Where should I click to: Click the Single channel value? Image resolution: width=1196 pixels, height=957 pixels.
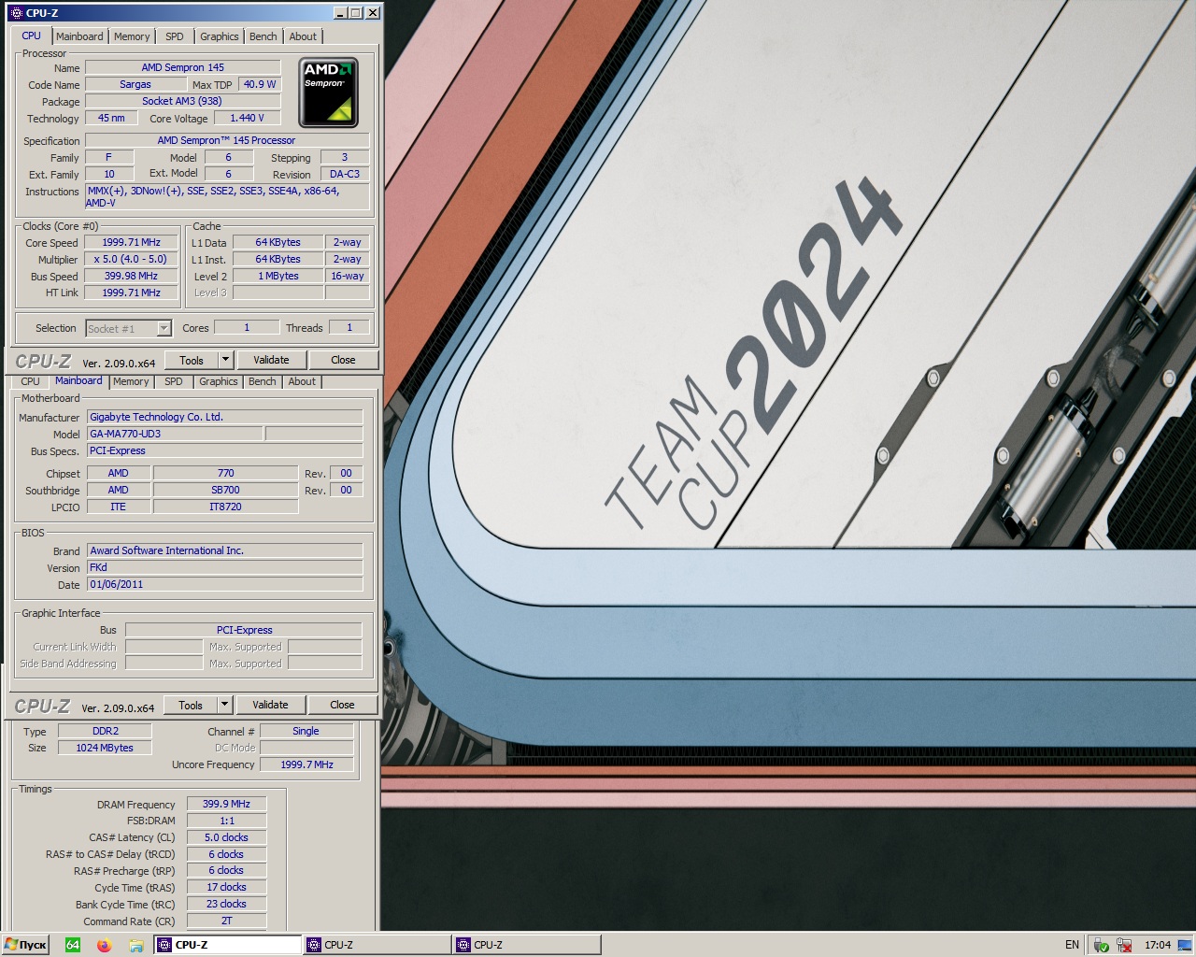point(306,731)
